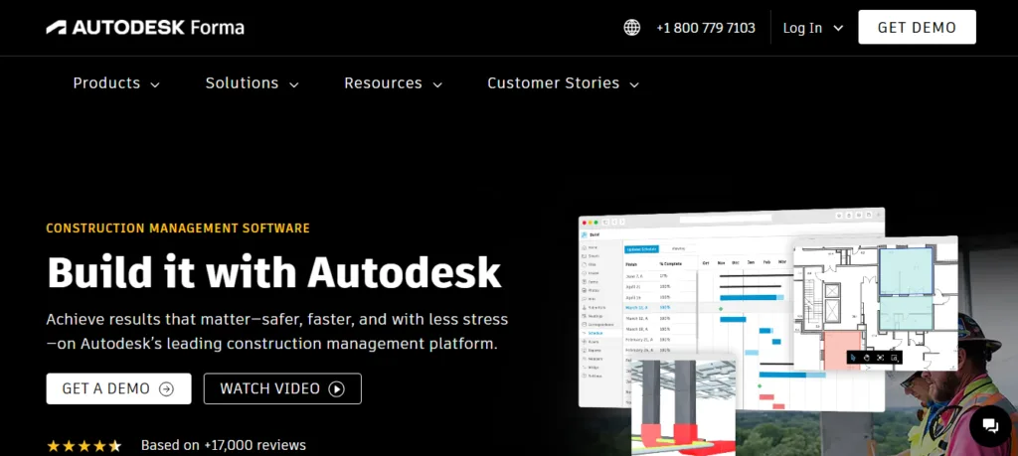Screen dimensions: 1018x456
Task: Click the 'Based on +17,000 reviews' text
Action: (x=224, y=446)
